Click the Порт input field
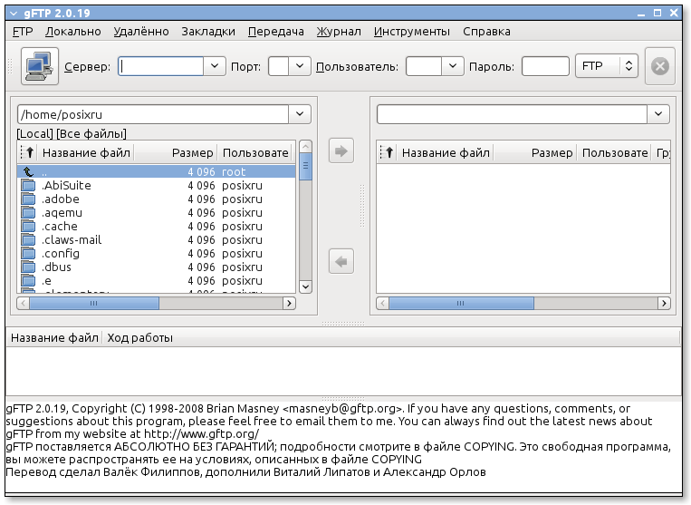 click(x=279, y=66)
